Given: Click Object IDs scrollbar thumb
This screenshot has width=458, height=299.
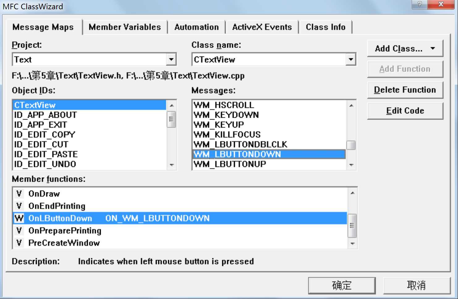Looking at the screenshot, I should coord(172,119).
